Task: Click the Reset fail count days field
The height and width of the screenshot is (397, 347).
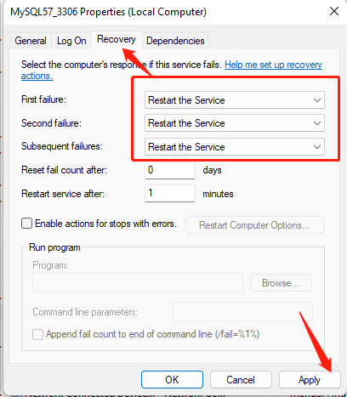Action: click(170, 170)
